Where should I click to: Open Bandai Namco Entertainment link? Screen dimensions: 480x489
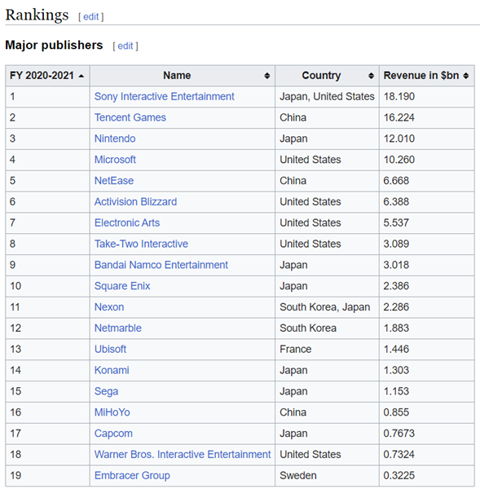tap(161, 265)
